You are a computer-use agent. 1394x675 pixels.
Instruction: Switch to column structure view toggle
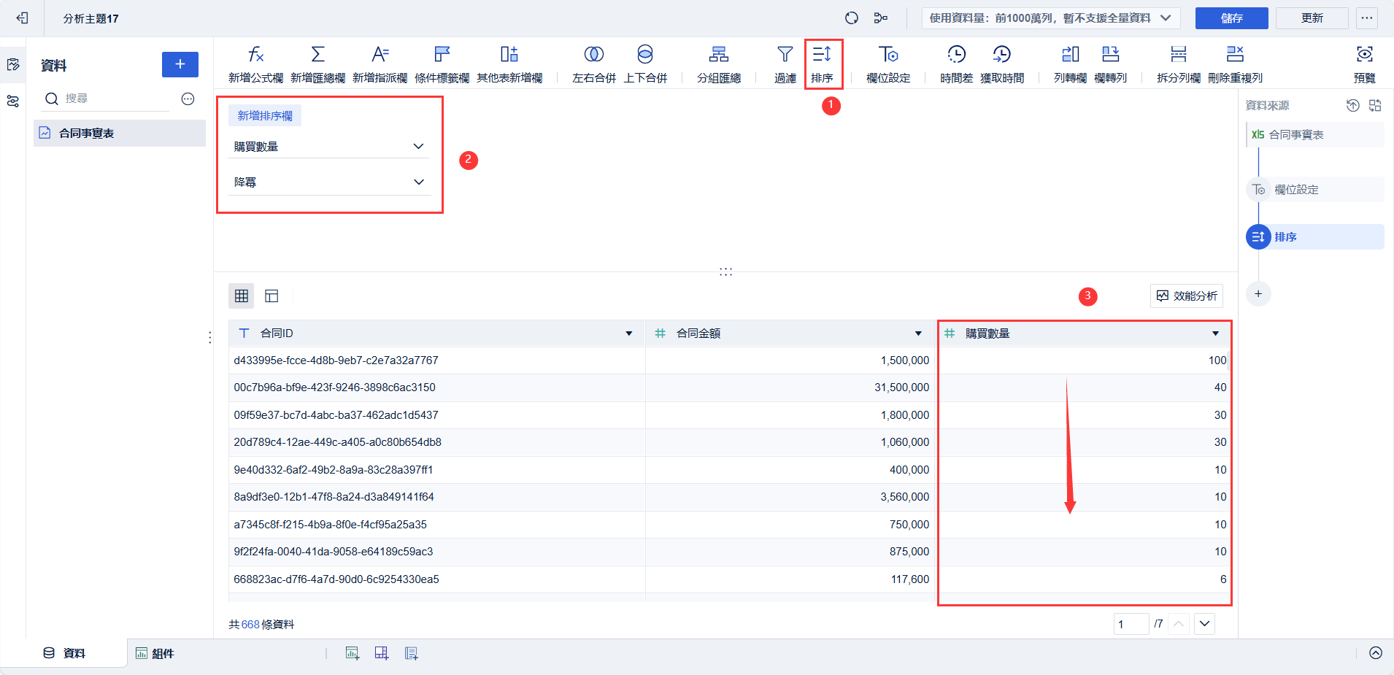click(x=272, y=296)
